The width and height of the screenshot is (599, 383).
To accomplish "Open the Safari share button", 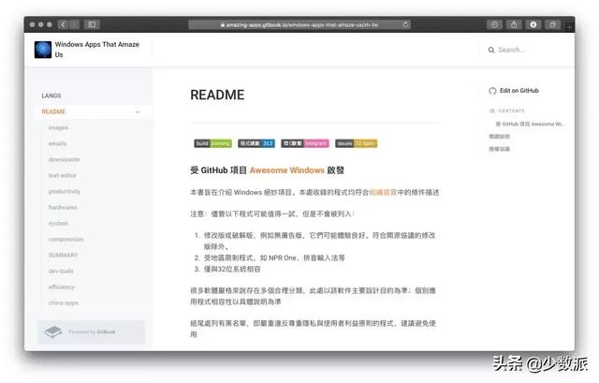I will (x=514, y=24).
